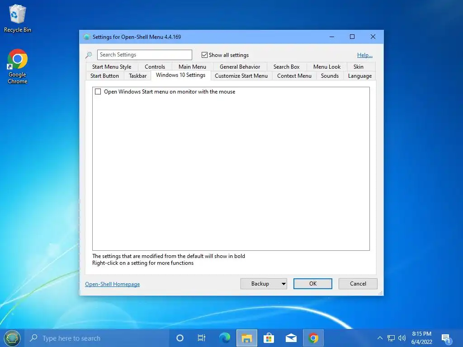Click the Open-Shell start button on taskbar
This screenshot has height=347, width=463.
12,338
